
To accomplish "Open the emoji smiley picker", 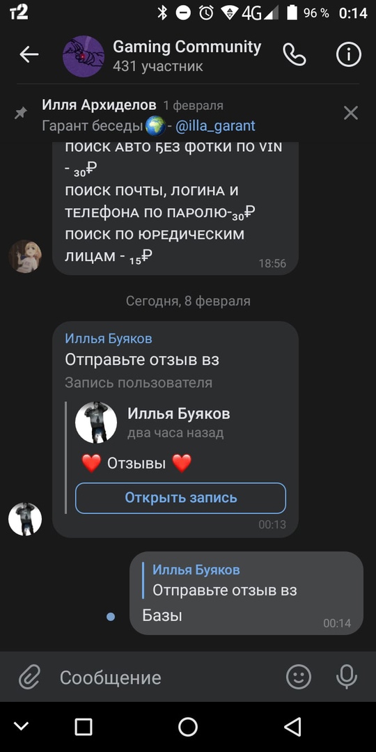I will 298,677.
